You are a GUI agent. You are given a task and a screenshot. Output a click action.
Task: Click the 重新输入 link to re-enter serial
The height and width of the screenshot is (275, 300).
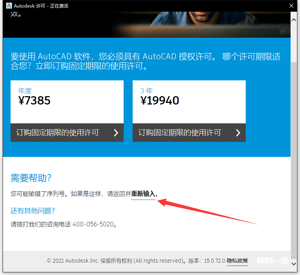pos(143,194)
